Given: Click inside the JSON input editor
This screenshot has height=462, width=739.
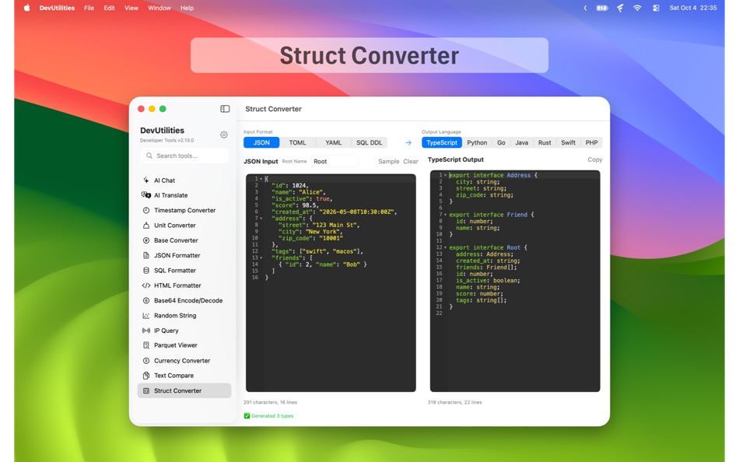Looking at the screenshot, I should point(331,283).
